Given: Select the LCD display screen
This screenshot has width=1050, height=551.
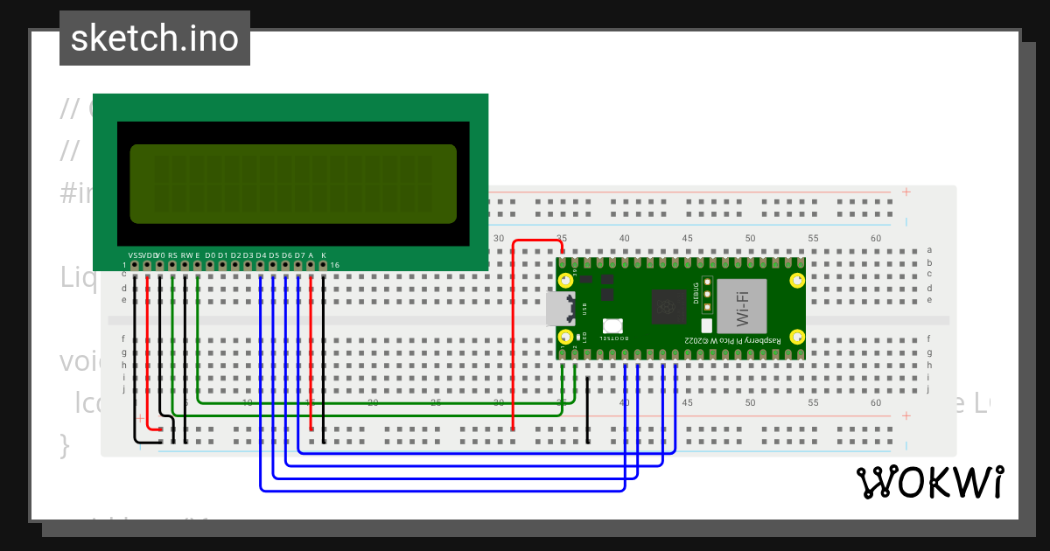Looking at the screenshot, I should point(292,184).
